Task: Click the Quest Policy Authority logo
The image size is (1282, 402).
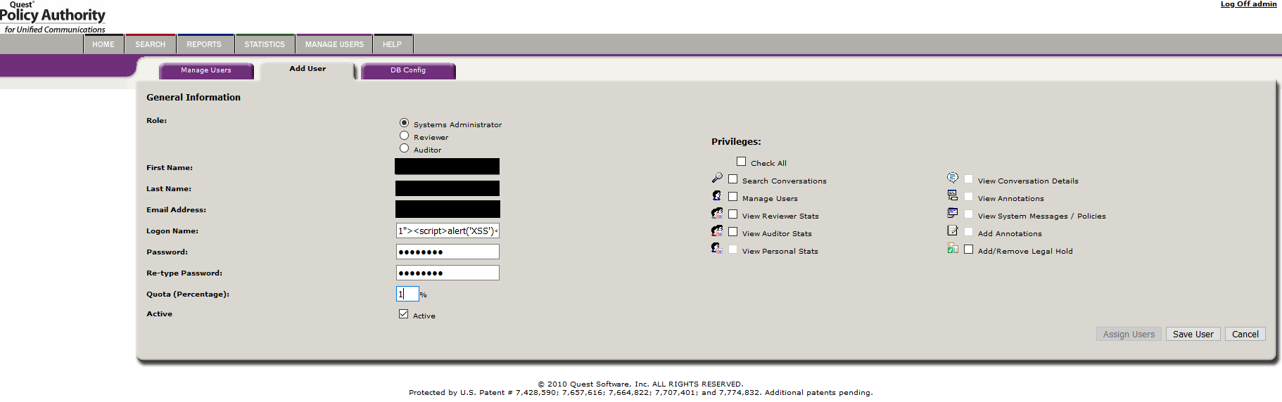Action: pos(53,17)
